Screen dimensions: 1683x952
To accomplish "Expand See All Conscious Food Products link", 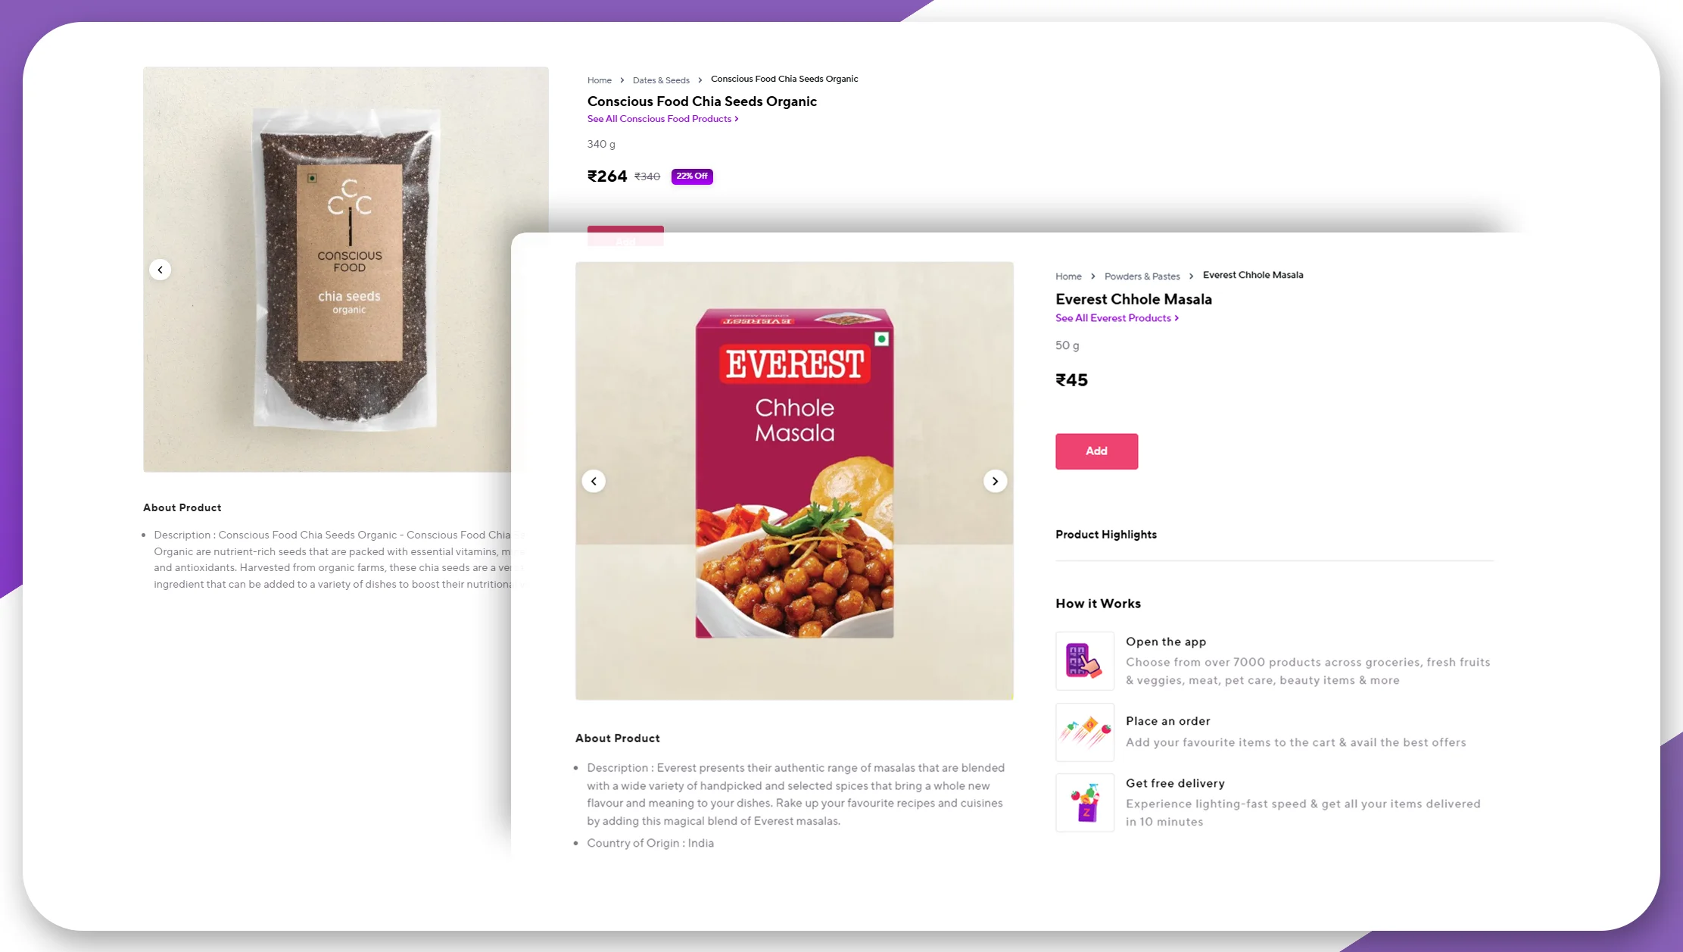I will point(662,118).
